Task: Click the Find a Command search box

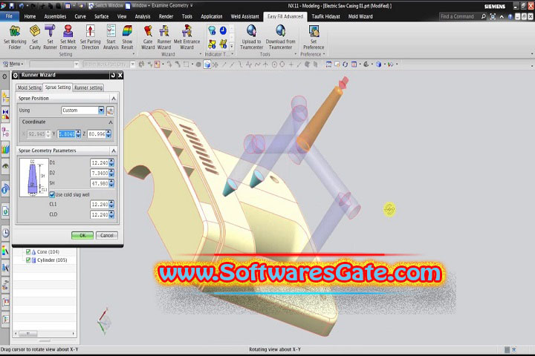Action: coord(459,16)
